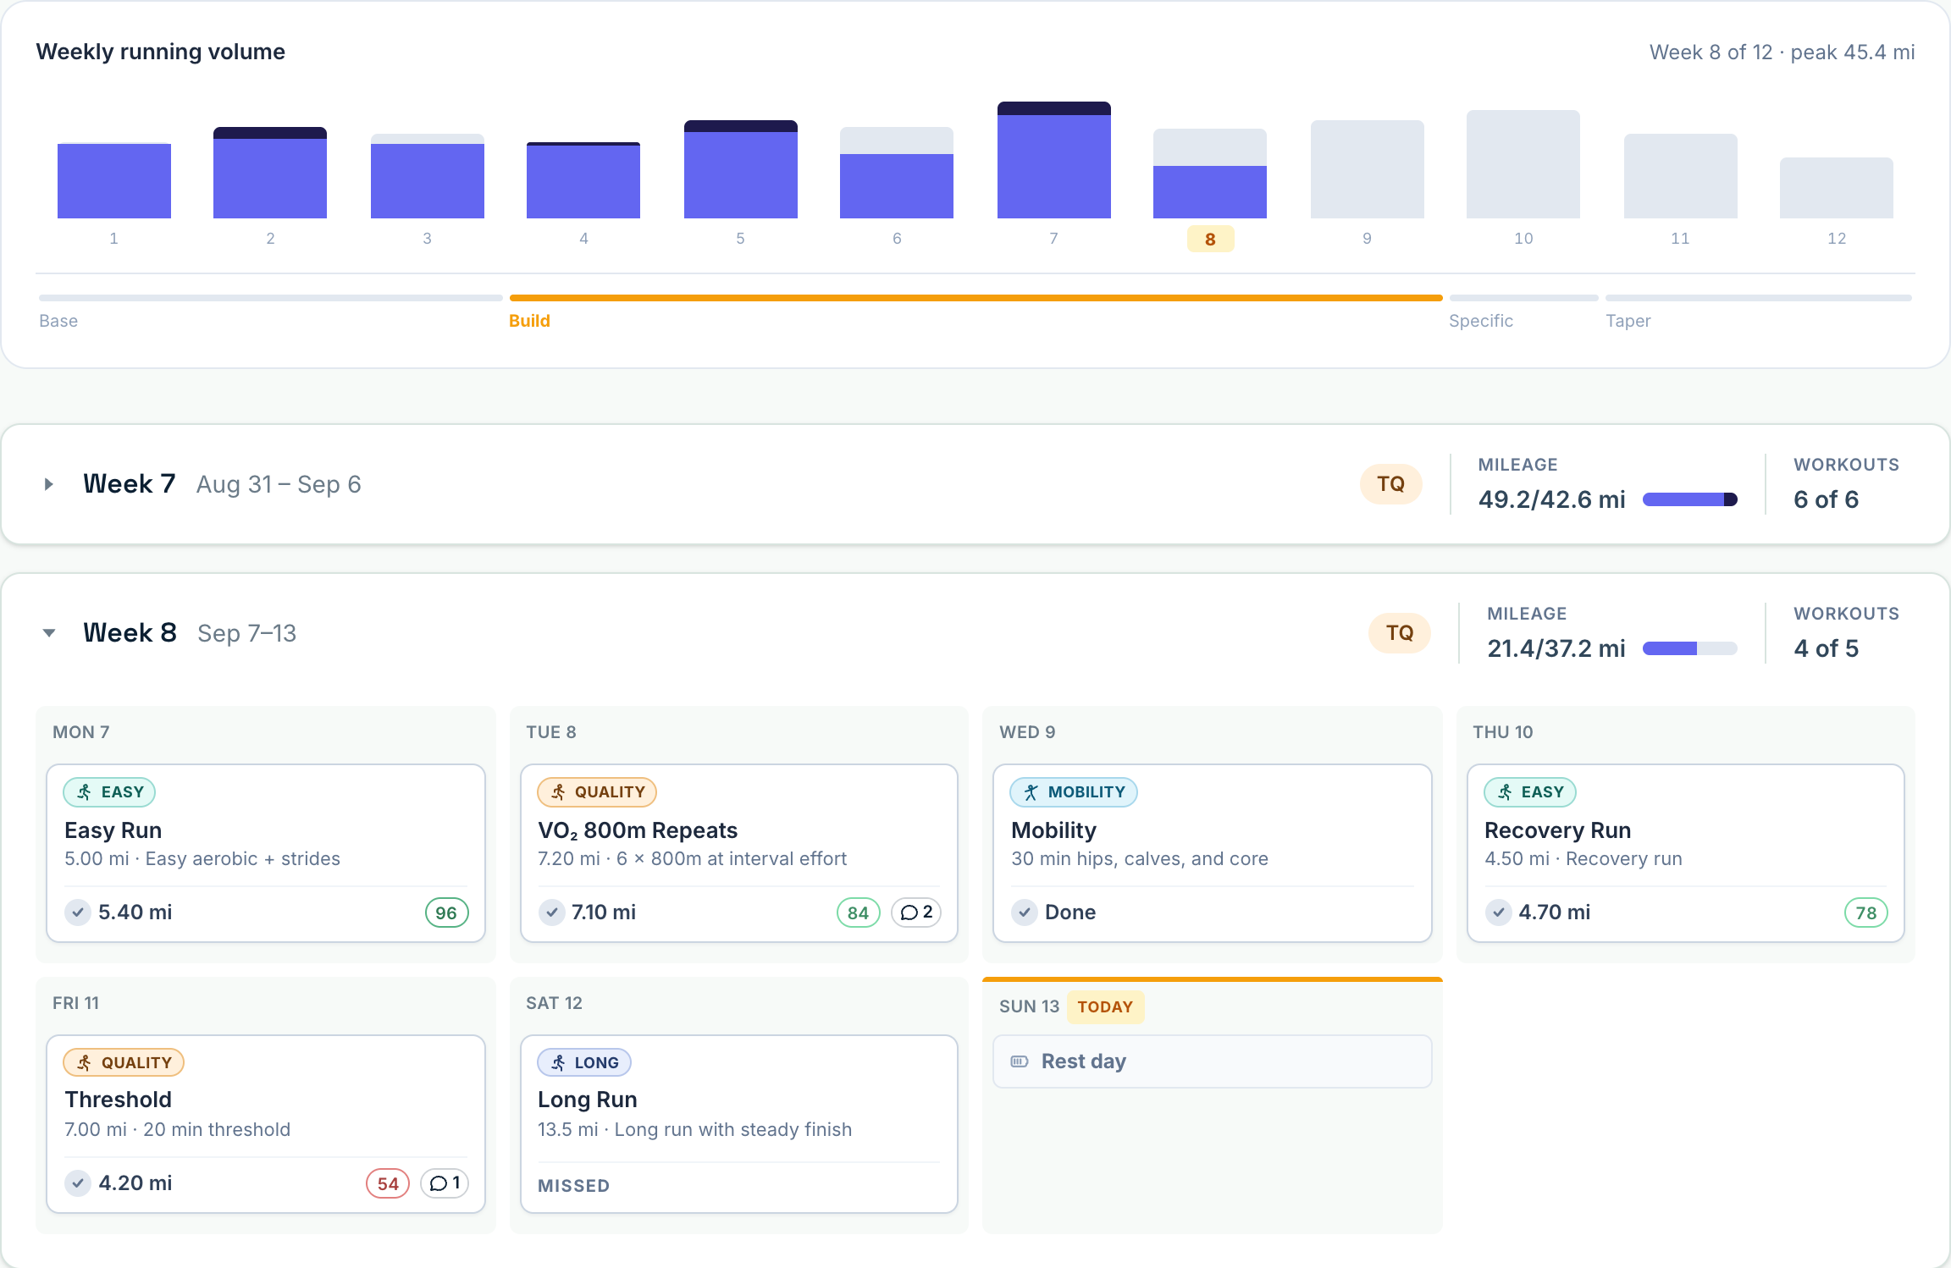
Task: Select week 7 bar in volume chart
Action: pos(1054,160)
